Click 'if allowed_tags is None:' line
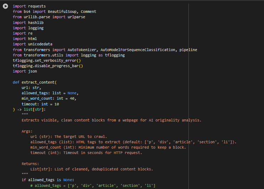Screen dimensions: 264x189 pyautogui.click(x=48, y=180)
